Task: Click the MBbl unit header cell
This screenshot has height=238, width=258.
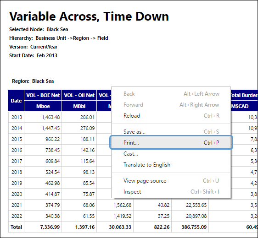Action: coord(79,106)
